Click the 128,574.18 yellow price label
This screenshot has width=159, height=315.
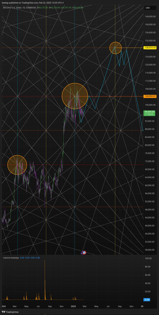tap(150, 48)
